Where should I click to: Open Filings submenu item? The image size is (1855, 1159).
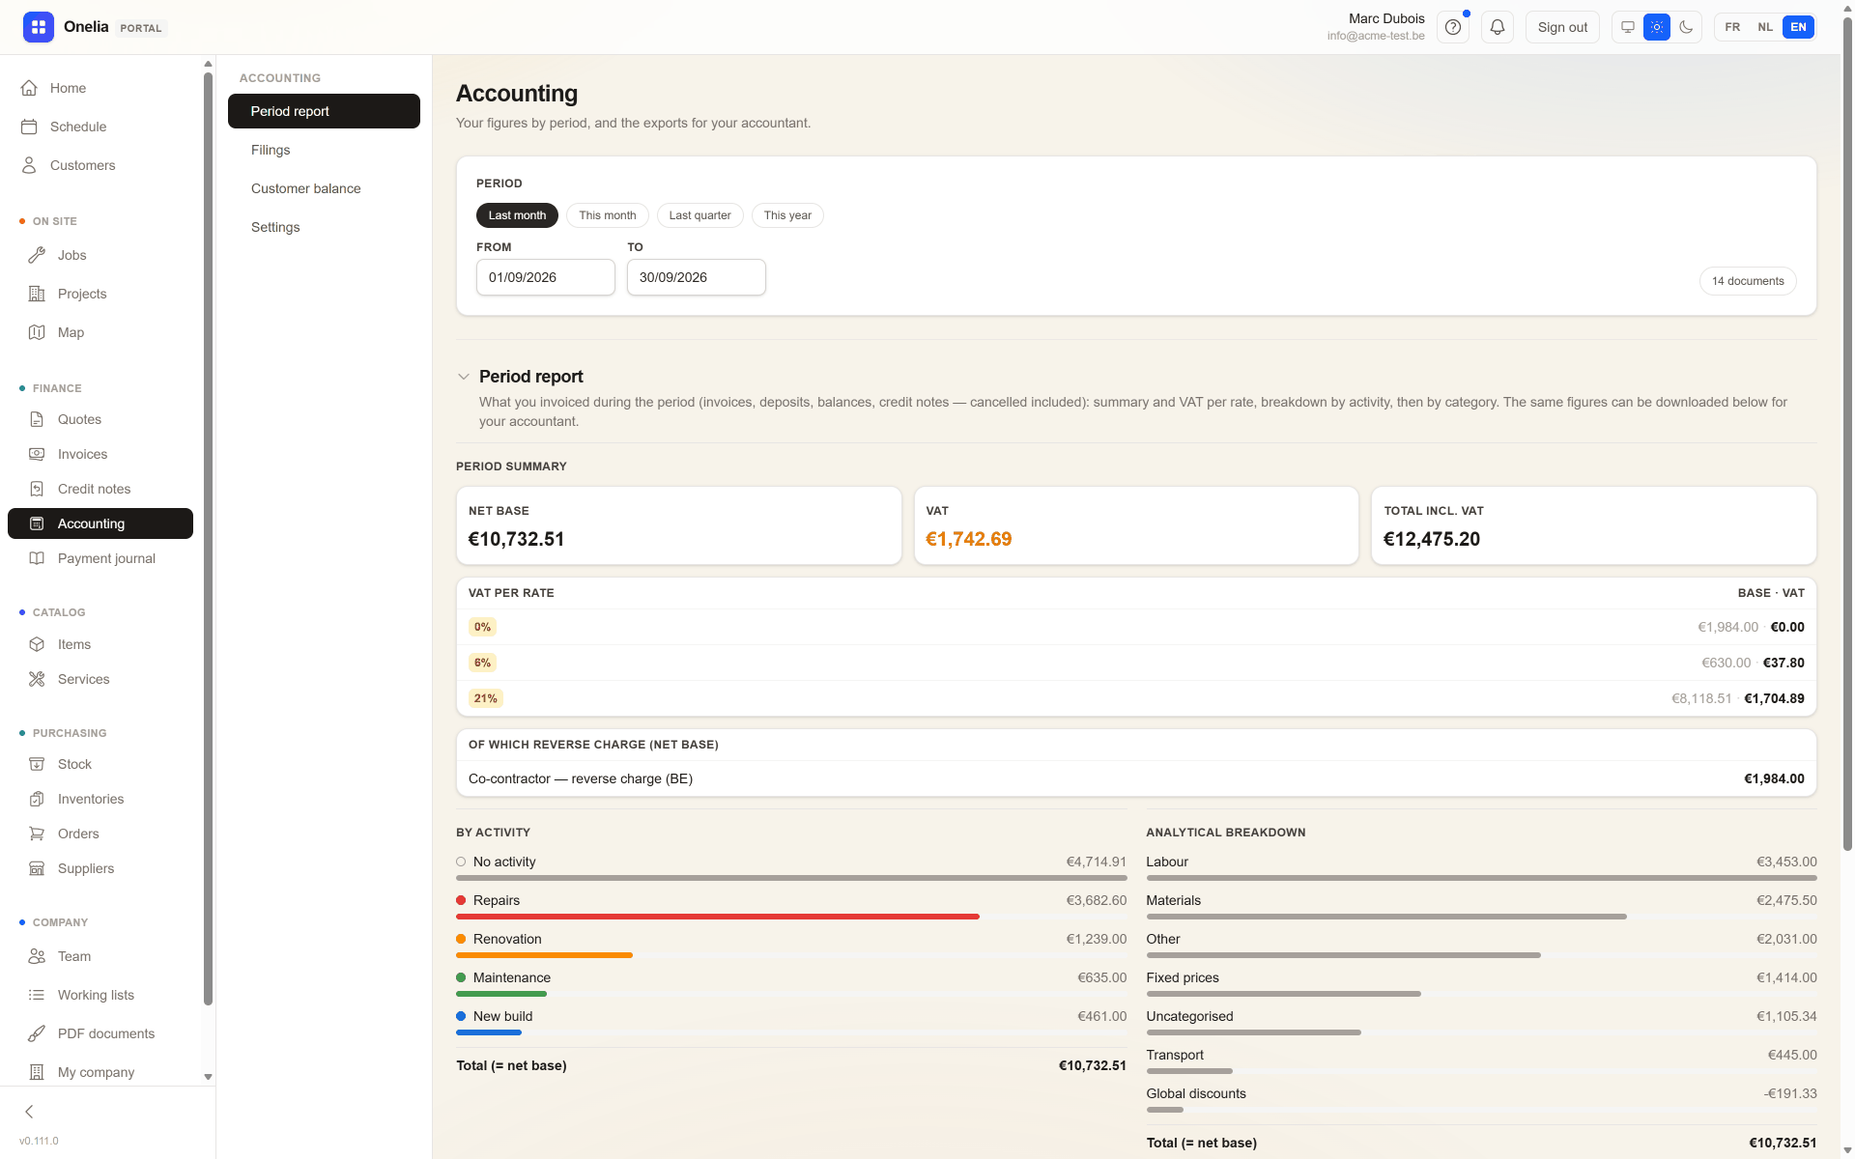[324, 150]
